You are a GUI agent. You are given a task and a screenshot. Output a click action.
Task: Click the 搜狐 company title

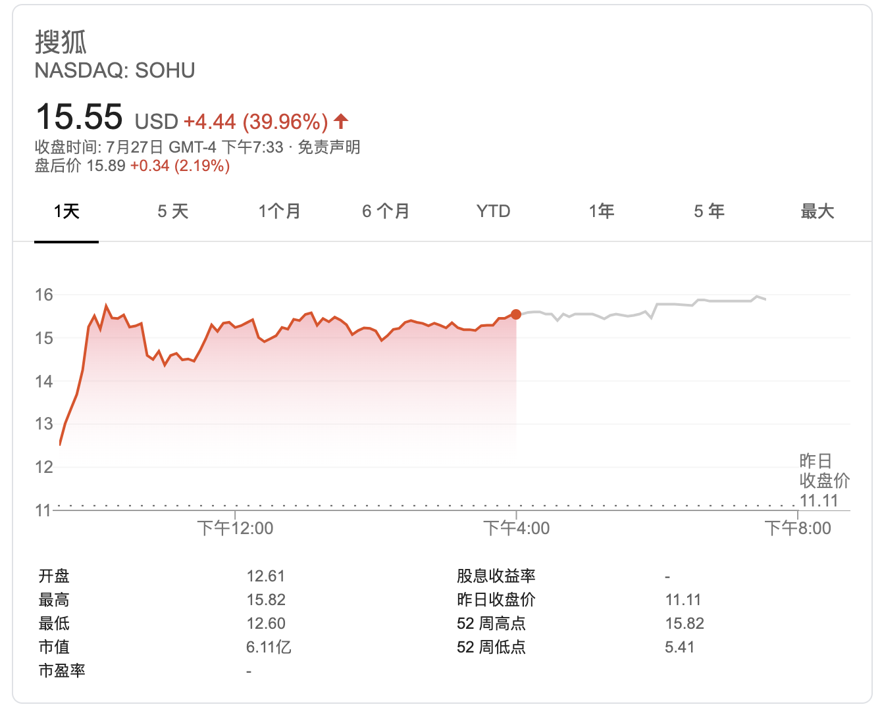click(61, 42)
